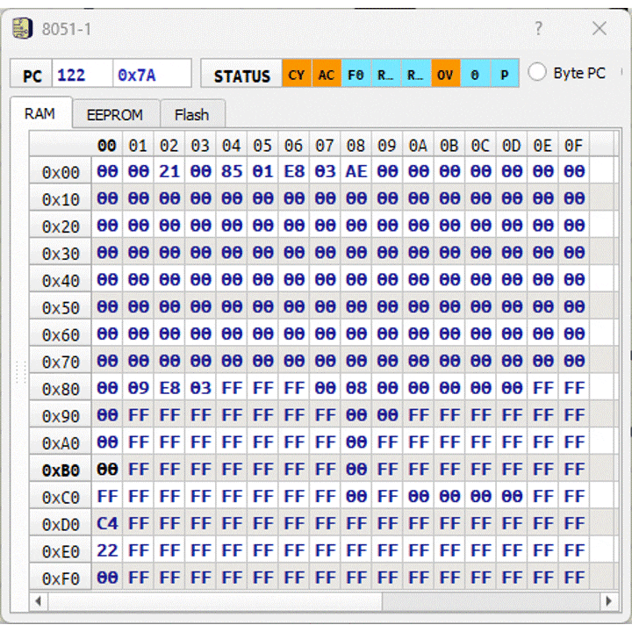The width and height of the screenshot is (632, 632).
Task: Click the PC label
Action: [32, 75]
